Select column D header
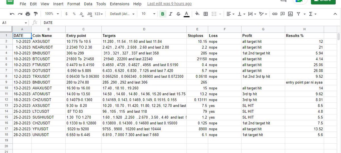The width and height of the screenshot is (341, 153). click(x=144, y=29)
